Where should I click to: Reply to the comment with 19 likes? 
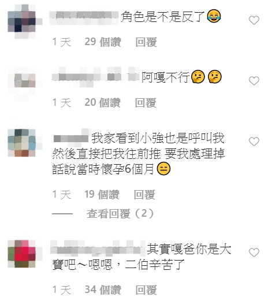(x=144, y=195)
